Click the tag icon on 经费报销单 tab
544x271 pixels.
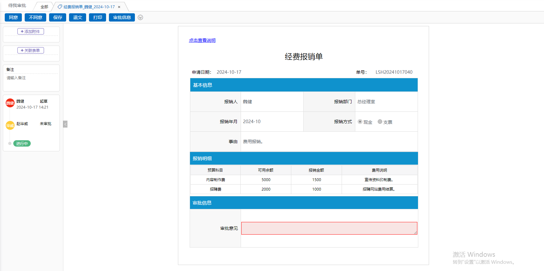[60, 7]
